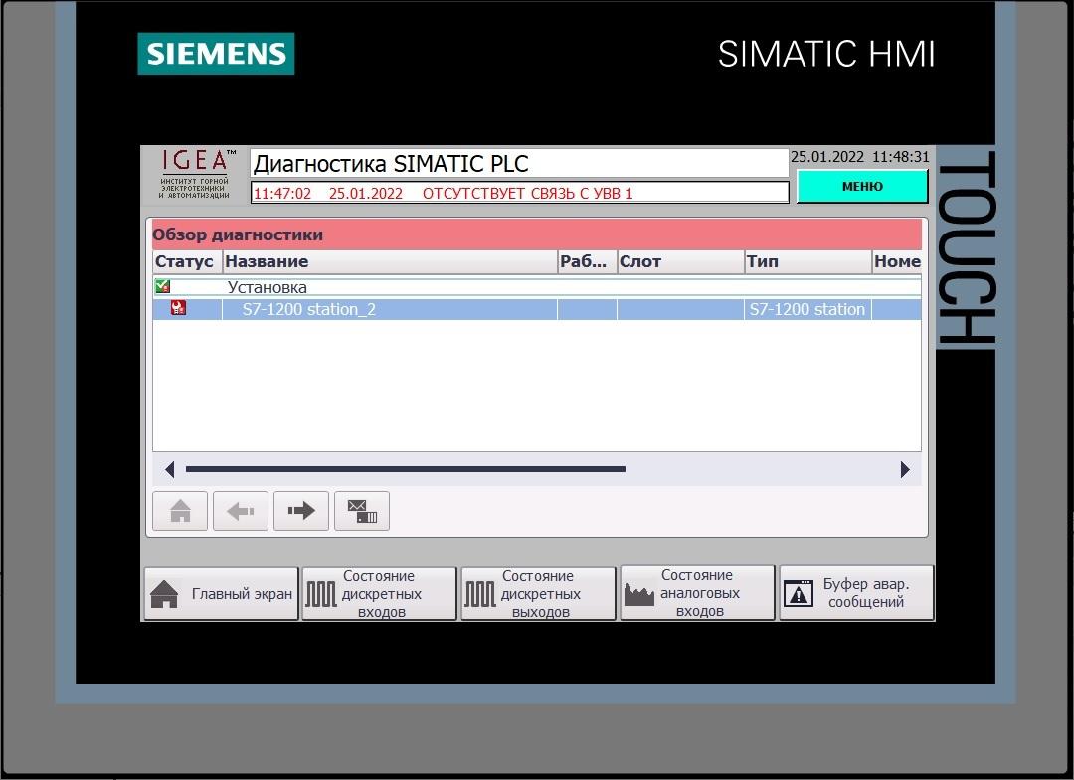Click the Номе column header
This screenshot has width=1074, height=780.
point(897,261)
